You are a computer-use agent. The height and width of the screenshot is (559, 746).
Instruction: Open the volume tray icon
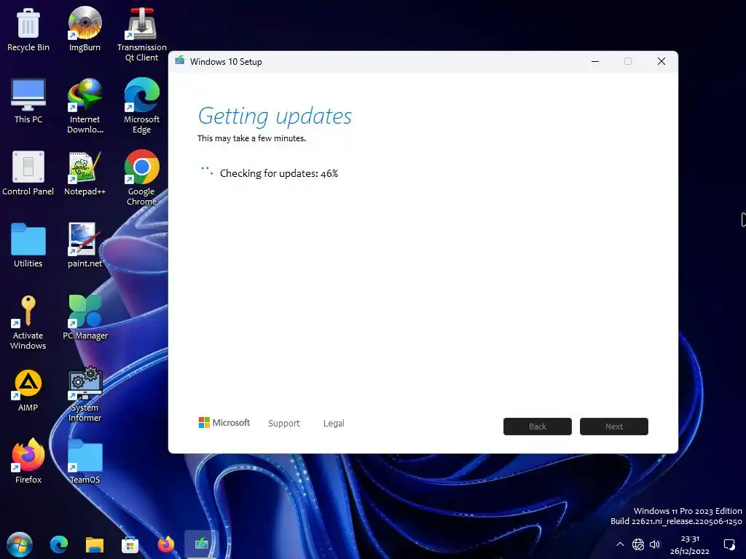655,544
